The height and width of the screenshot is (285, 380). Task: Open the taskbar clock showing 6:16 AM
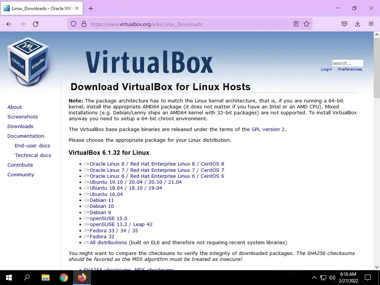coord(348,278)
